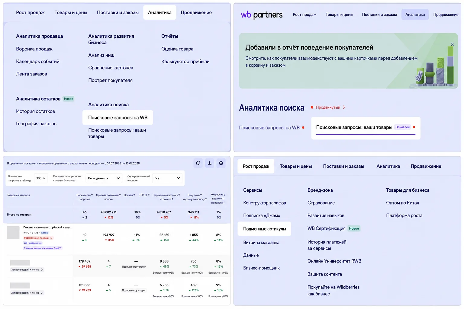Image resolution: width=464 pixels, height=309 pixels.
Task: Open Онлайн Университет RWB
Action: pyautogui.click(x=334, y=261)
